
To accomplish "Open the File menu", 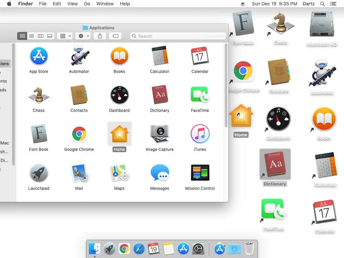I will point(43,4).
